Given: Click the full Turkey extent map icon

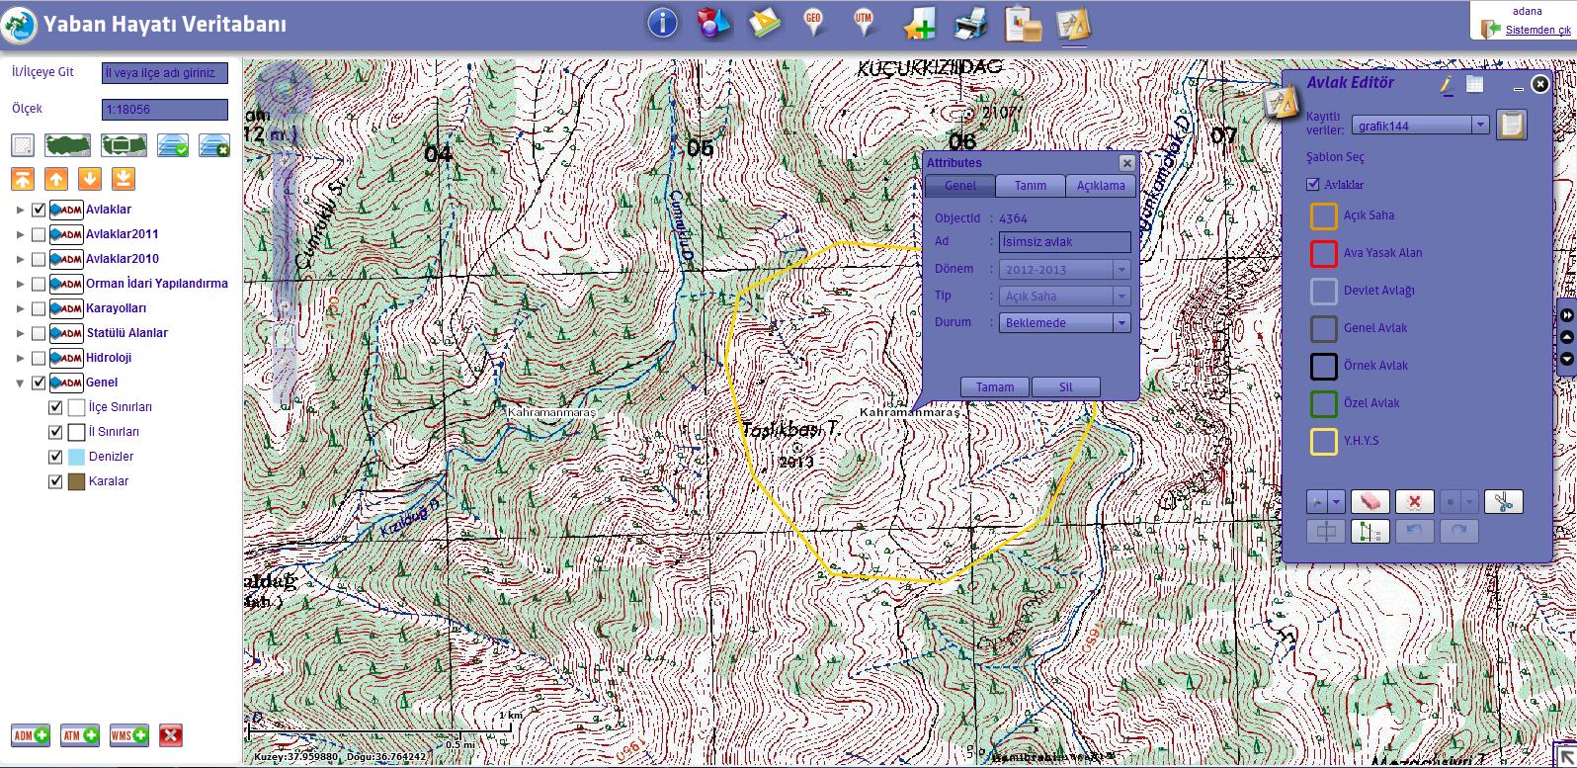Looking at the screenshot, I should 67,145.
